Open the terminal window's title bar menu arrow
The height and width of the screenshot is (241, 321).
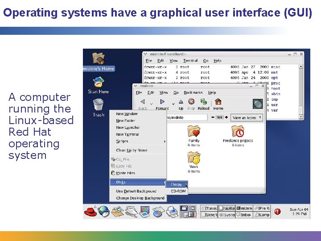[x=145, y=54]
